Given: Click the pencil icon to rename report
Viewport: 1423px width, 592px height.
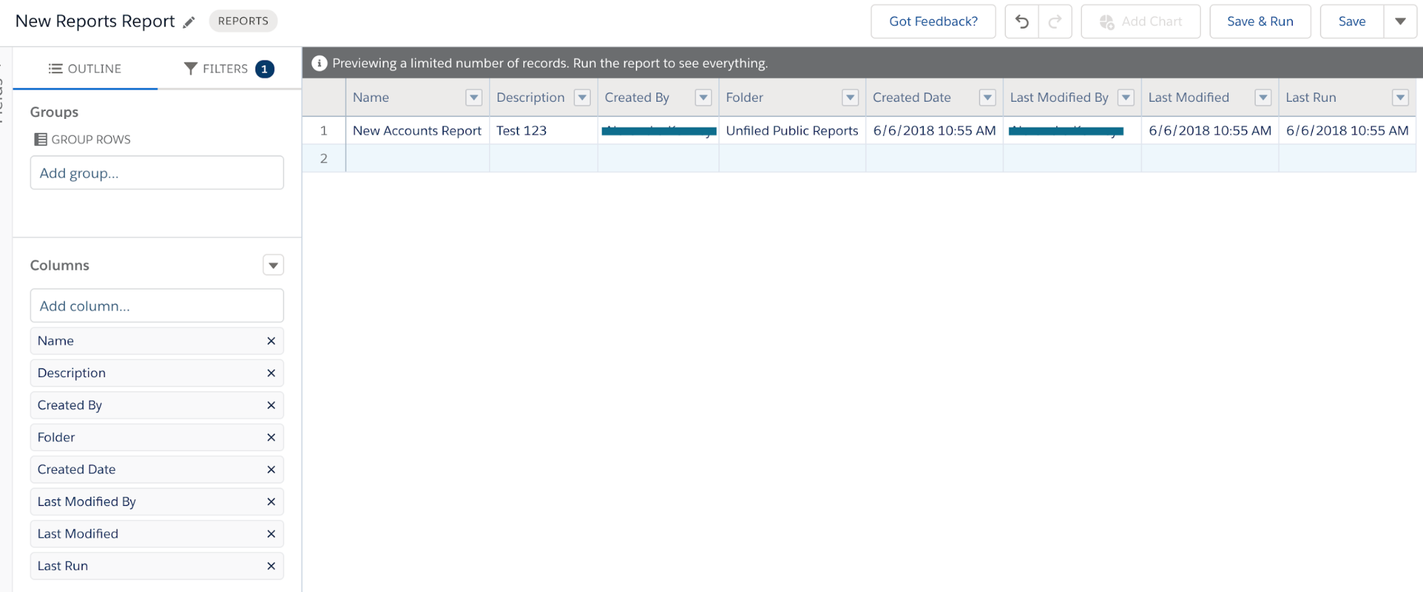Looking at the screenshot, I should [x=189, y=22].
